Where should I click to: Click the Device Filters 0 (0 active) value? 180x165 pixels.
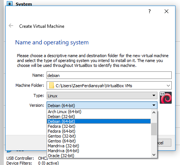click(48, 163)
